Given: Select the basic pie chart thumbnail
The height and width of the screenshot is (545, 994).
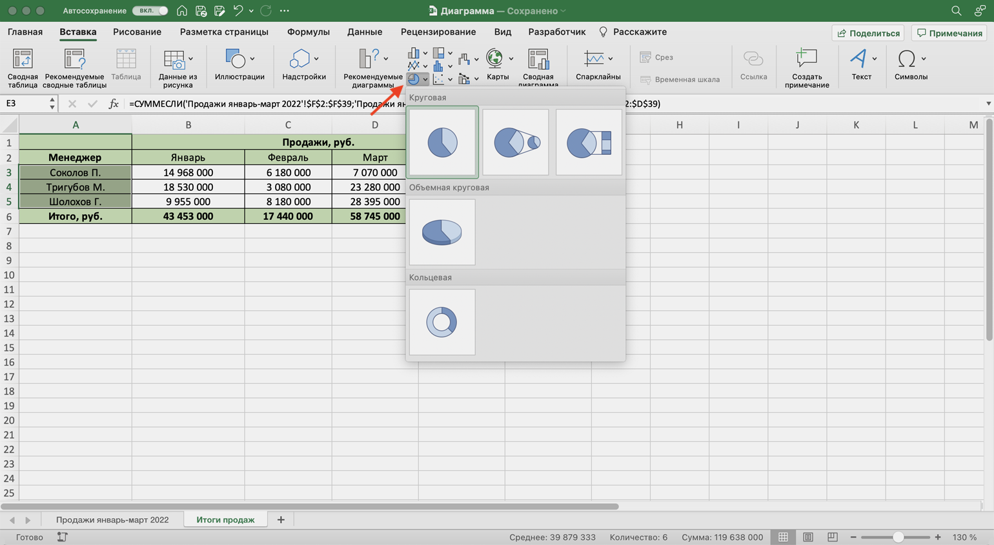Looking at the screenshot, I should point(442,143).
